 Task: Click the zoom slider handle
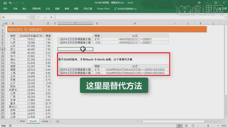(208, 126)
